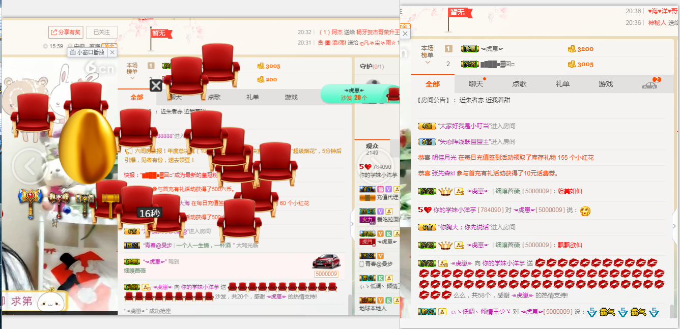
Task: Click 阿杰 in the 20:32 gift ticker
Action: 336,32
